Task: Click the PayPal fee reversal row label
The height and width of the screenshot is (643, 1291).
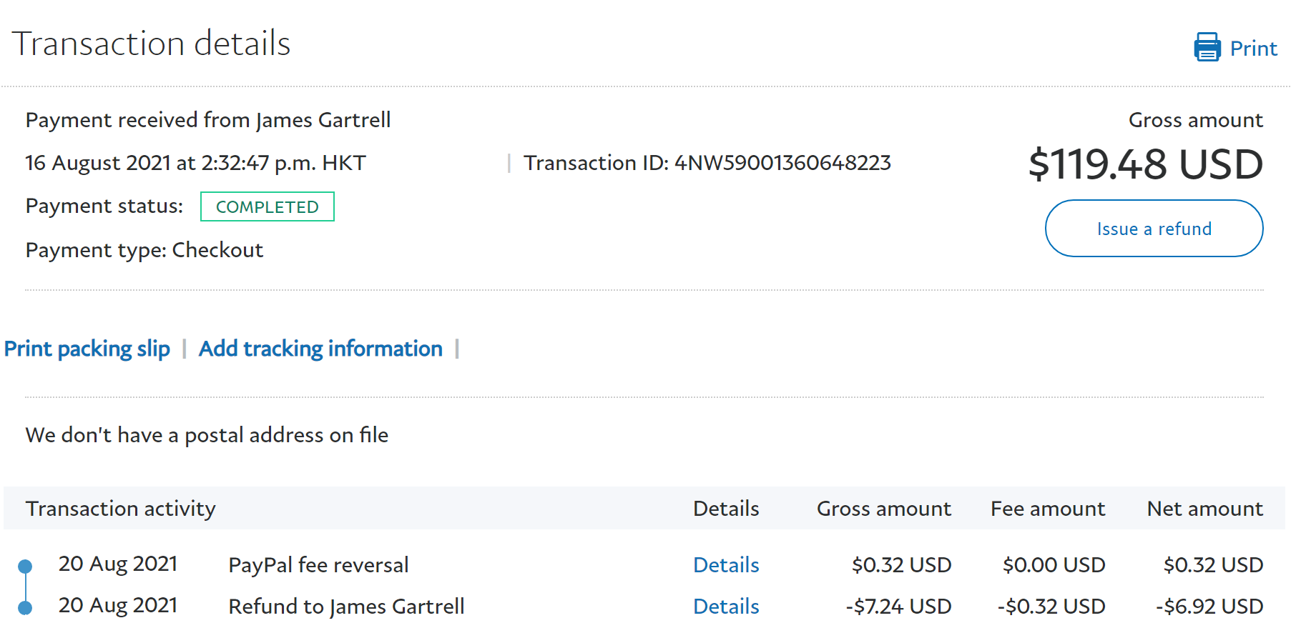Action: 318,565
